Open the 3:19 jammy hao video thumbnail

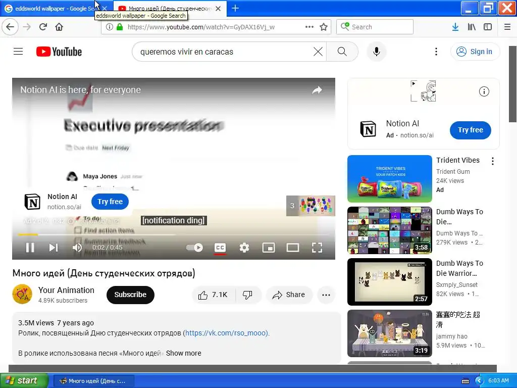(389, 333)
